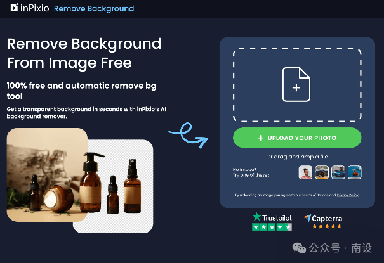Click the inPixio logo
384x263 pixels.
pos(30,8)
